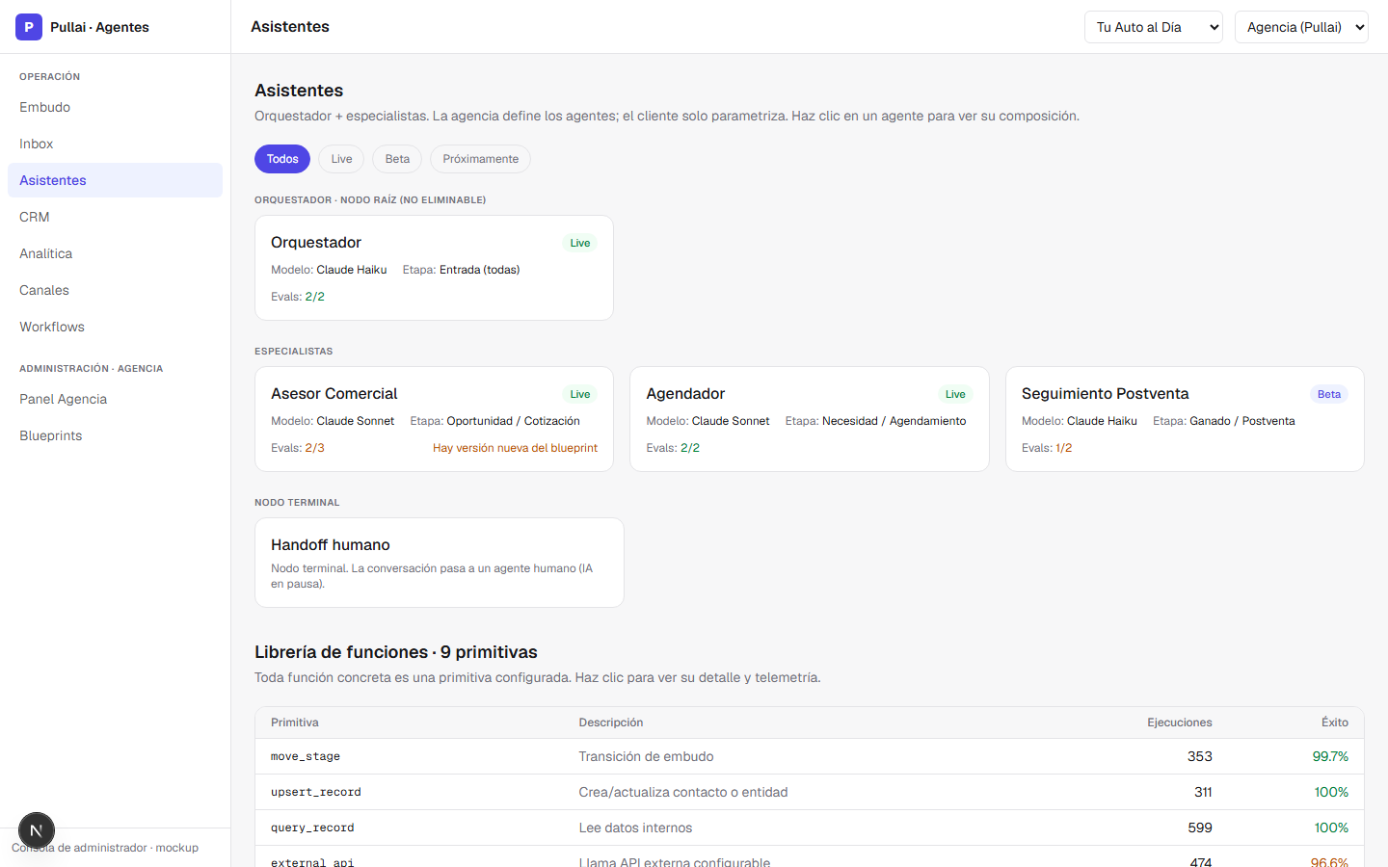The image size is (1388, 867).
Task: Click the 599 executions value
Action: (1200, 828)
